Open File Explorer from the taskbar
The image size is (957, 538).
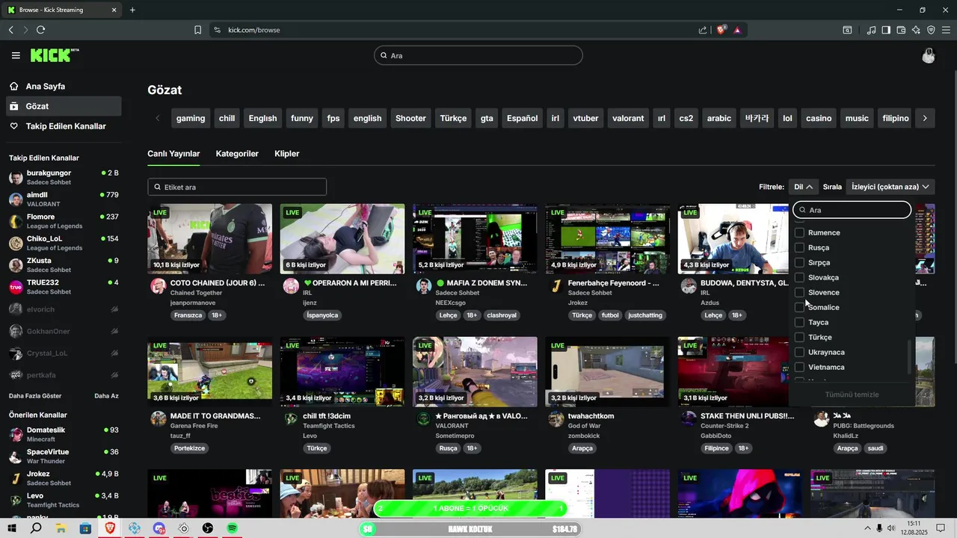(x=61, y=528)
